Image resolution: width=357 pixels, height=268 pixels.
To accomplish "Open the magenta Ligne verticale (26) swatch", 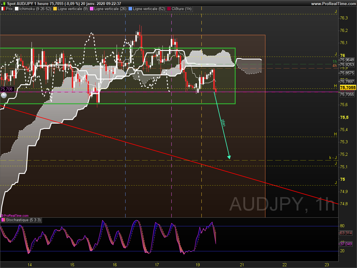I will (92, 9).
